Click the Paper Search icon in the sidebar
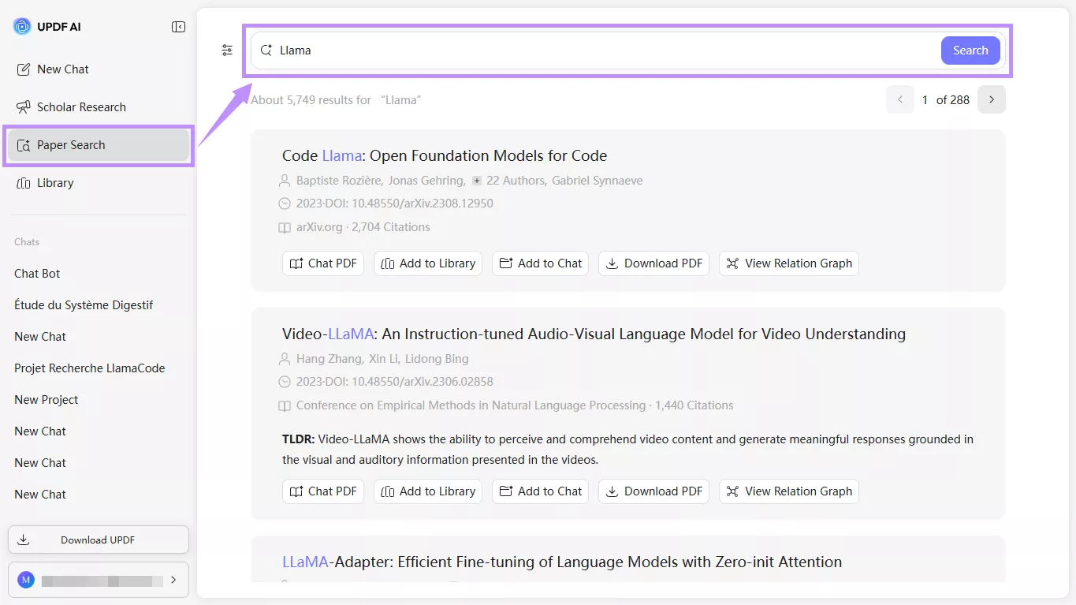 23,144
